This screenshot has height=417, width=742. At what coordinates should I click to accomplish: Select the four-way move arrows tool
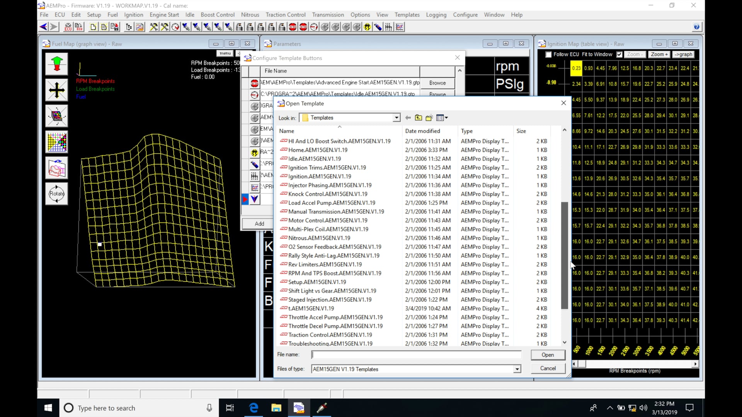tap(56, 90)
